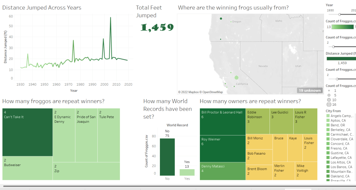The image size is (356, 190).
Task: Open the Mapbox attribution link
Action: click(191, 92)
